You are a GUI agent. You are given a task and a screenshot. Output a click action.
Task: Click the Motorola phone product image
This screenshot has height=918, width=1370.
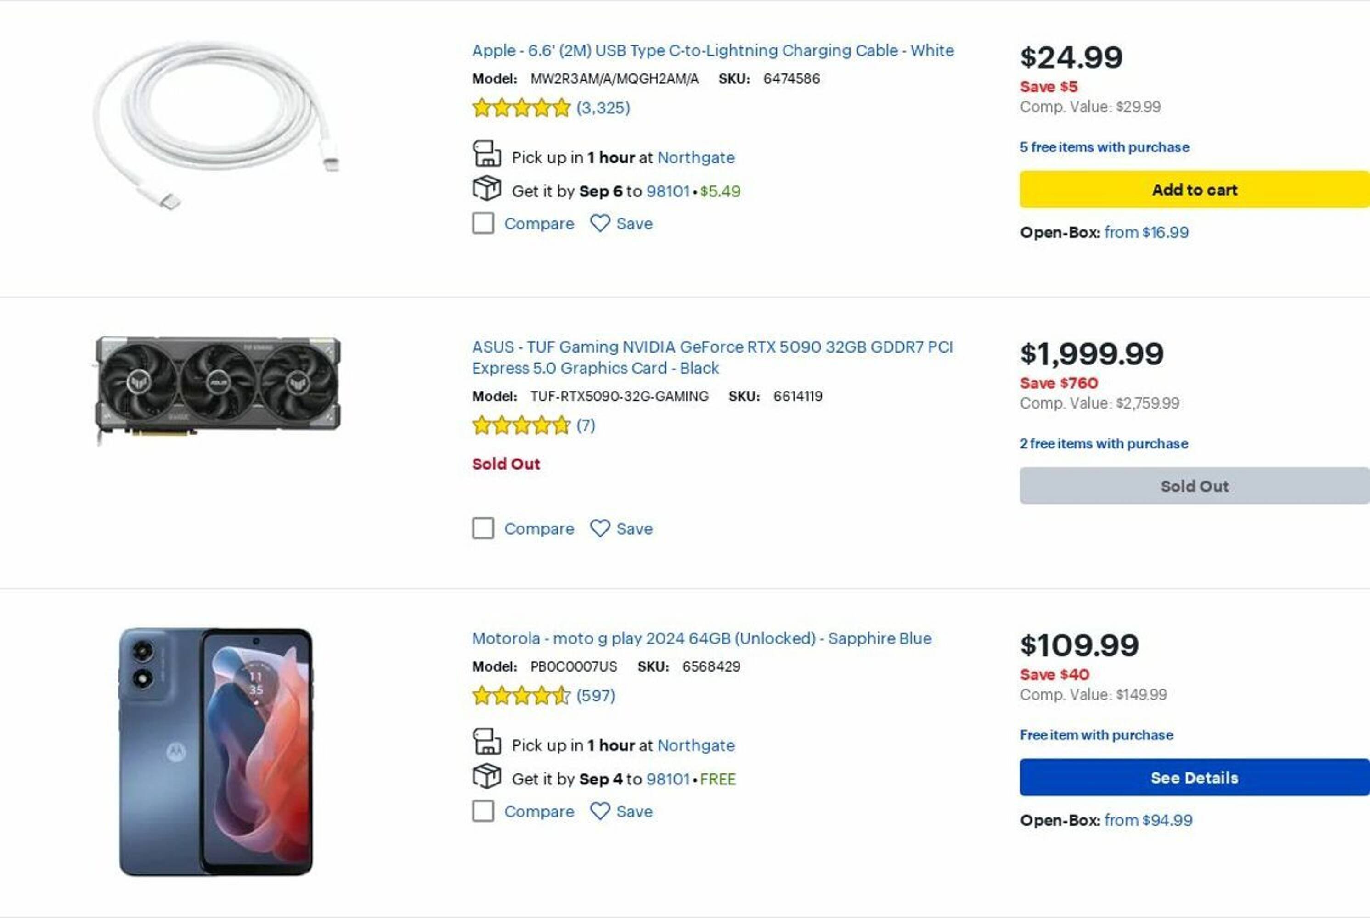tap(216, 752)
